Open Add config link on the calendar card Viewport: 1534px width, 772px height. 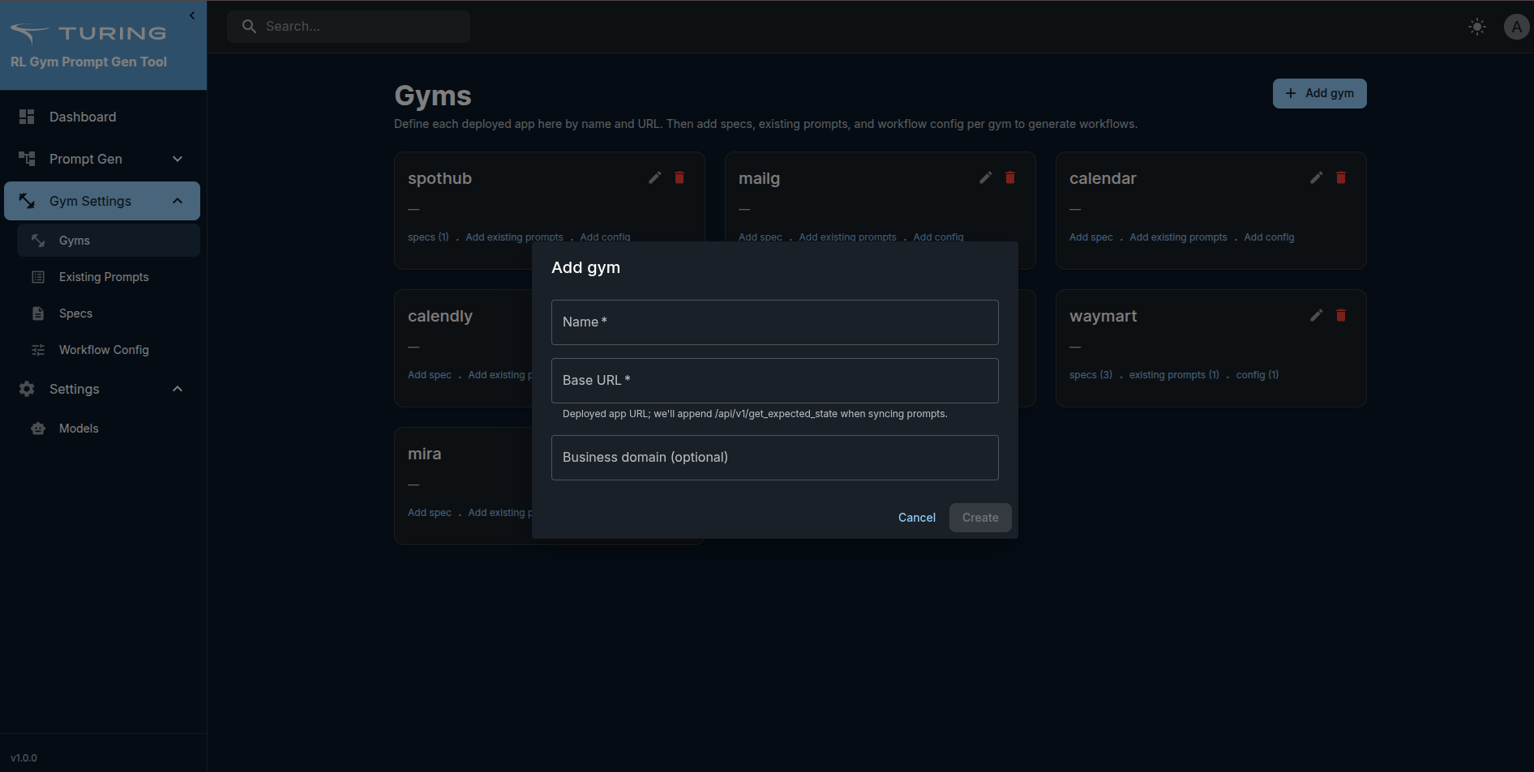pos(1268,237)
